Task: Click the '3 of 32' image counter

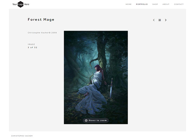Action: [32, 48]
